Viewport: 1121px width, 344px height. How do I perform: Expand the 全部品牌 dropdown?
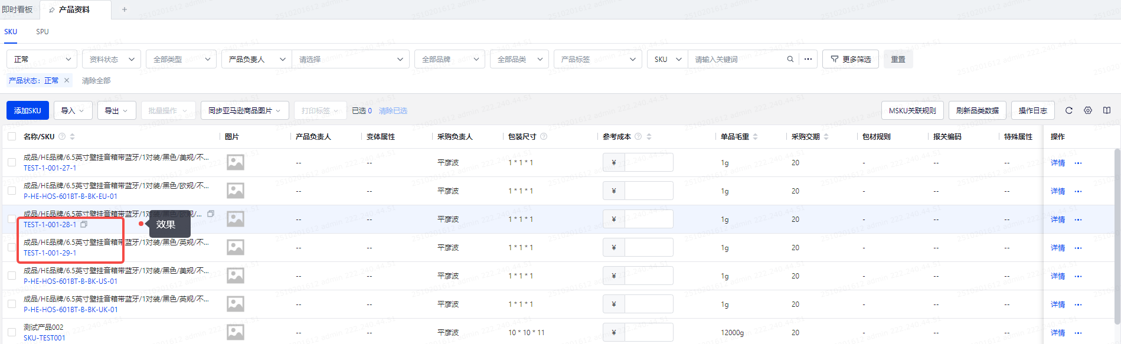[449, 59]
